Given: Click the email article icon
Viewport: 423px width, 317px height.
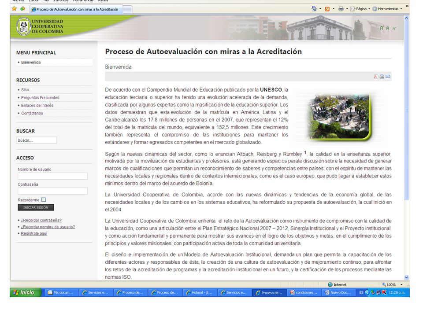Looking at the screenshot, I should point(388,77).
